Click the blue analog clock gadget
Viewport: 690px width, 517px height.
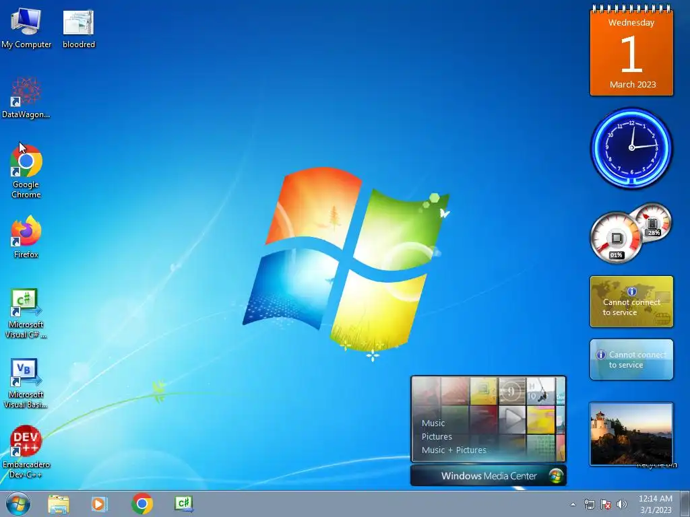tap(631, 147)
